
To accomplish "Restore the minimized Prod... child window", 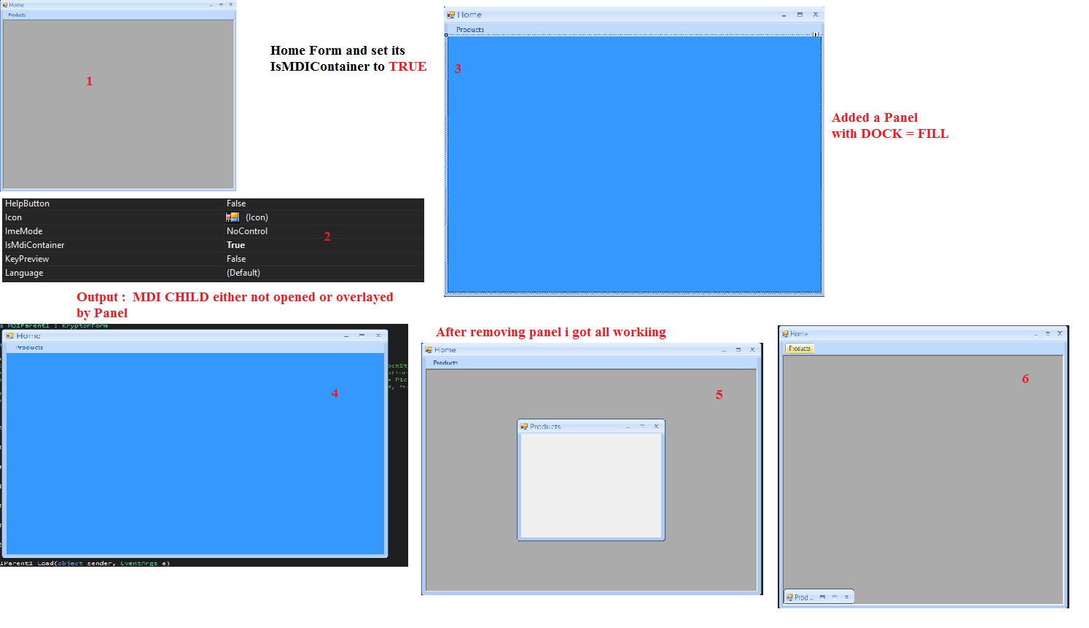I will tap(822, 597).
